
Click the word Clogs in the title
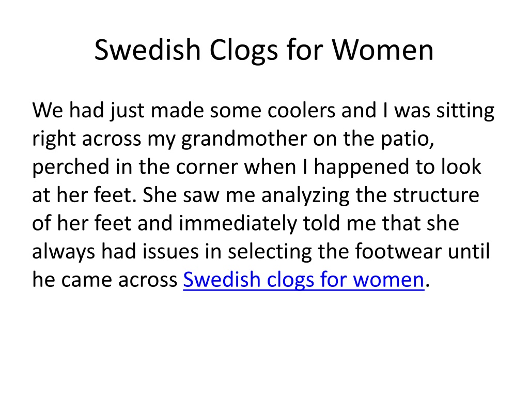click(x=244, y=50)
